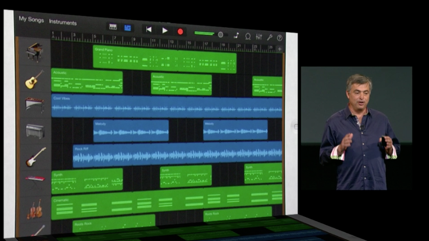Select the second Melody region

point(235,130)
